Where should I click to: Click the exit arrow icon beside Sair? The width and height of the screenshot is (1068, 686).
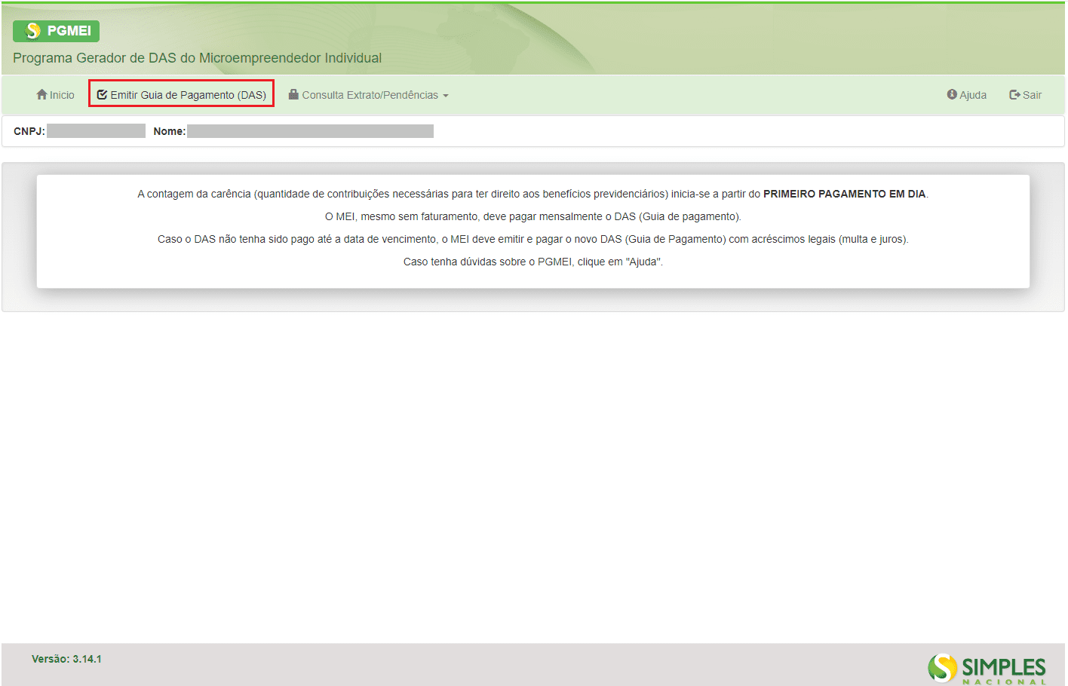(x=1014, y=94)
